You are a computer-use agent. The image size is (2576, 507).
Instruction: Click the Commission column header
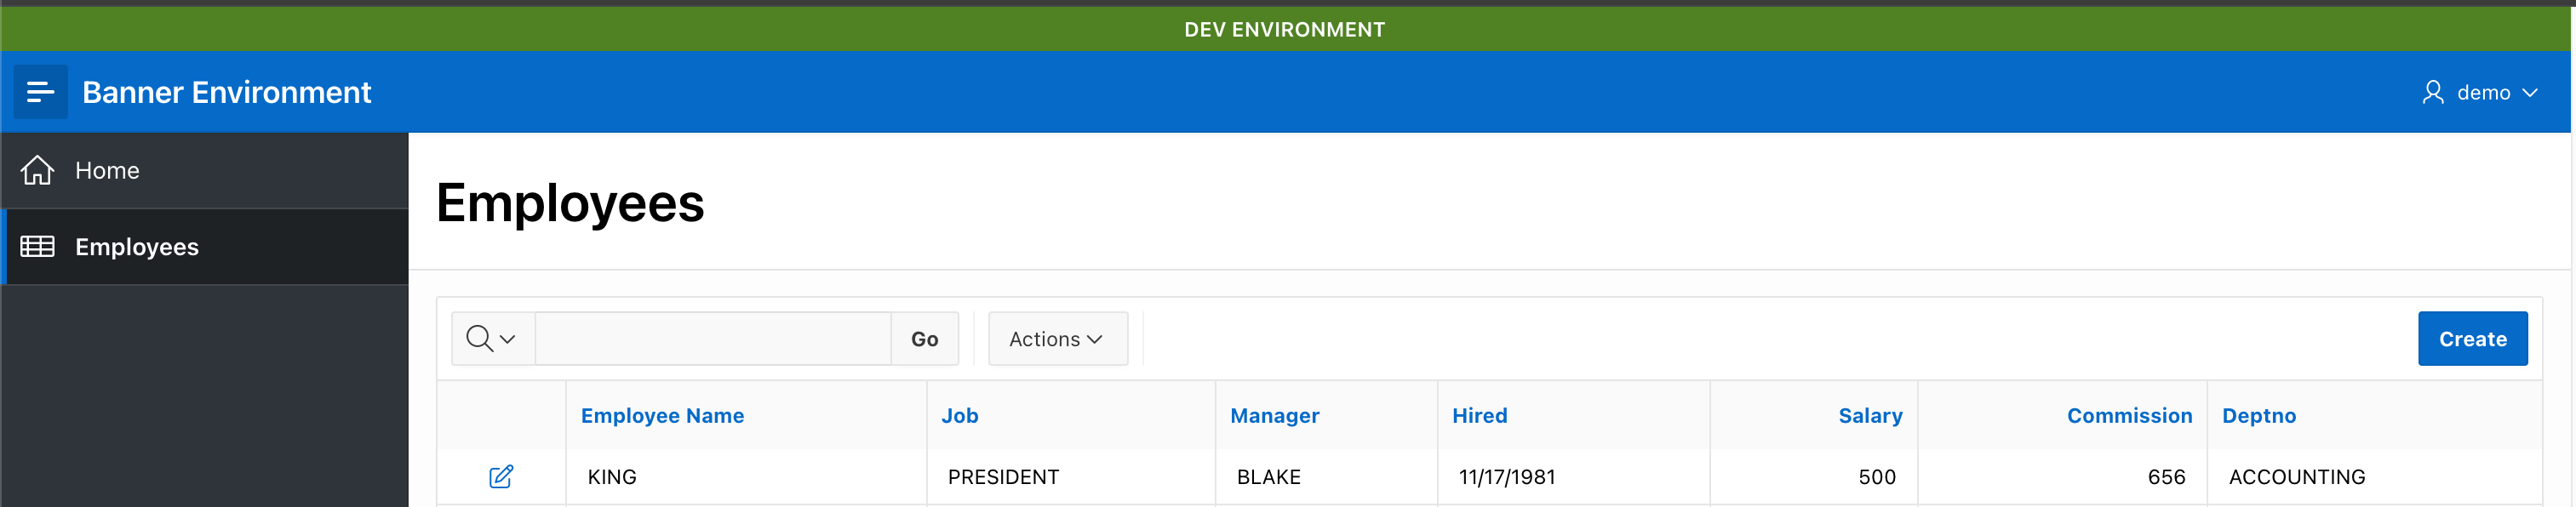2129,416
